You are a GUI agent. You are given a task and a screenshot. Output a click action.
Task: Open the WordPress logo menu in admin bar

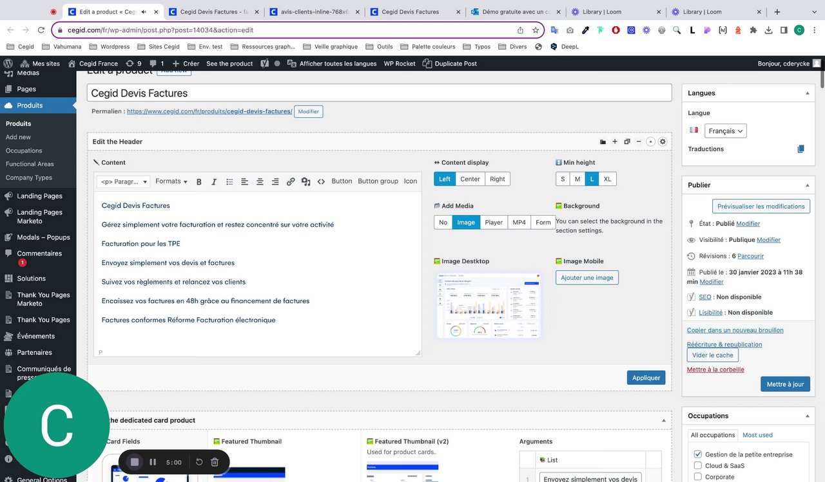[8, 64]
